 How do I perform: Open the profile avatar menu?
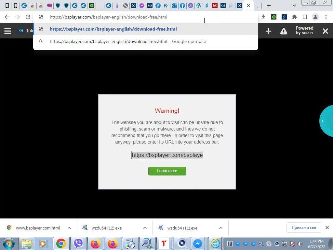pyautogui.click(x=315, y=17)
